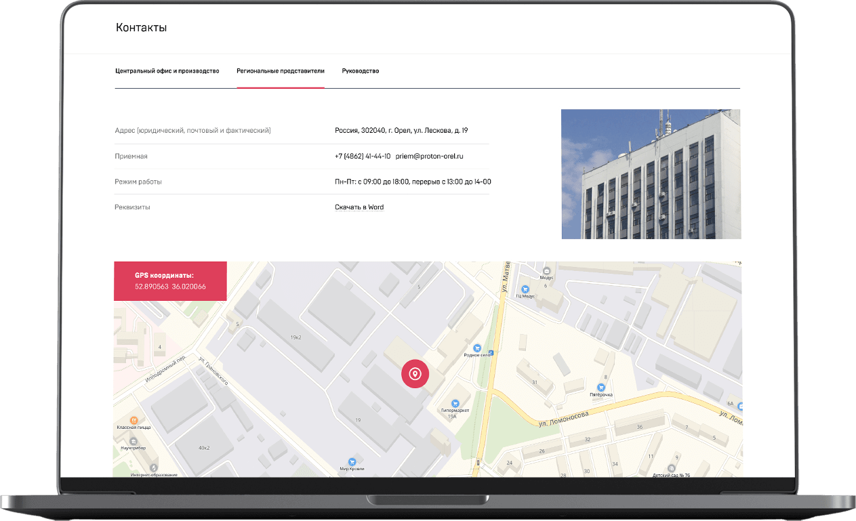The image size is (856, 521).
Task: Click the bus stop icon on the map
Action: (491, 352)
